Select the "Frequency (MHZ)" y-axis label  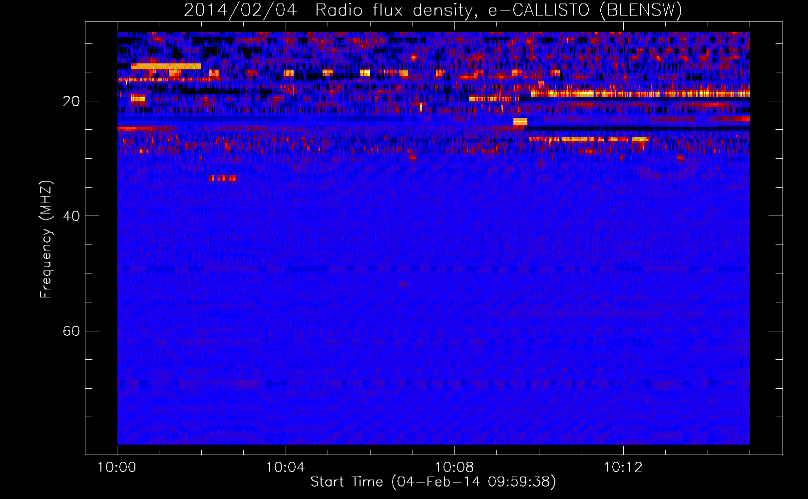45,240
